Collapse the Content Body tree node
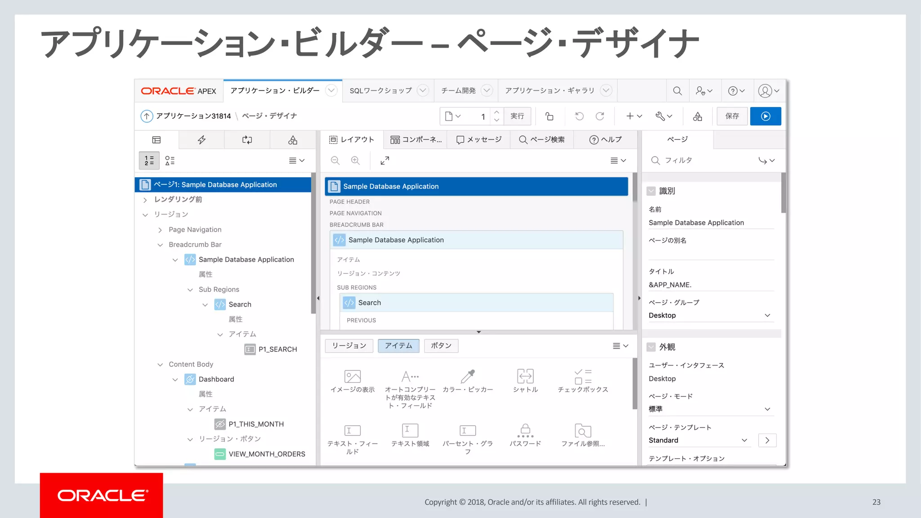This screenshot has width=921, height=518. pyautogui.click(x=160, y=365)
